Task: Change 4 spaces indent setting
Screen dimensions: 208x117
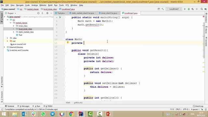Action: coord(195,109)
